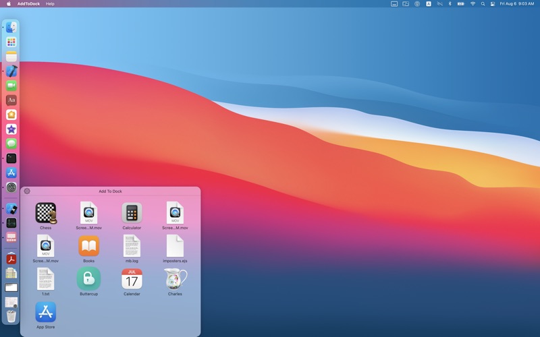Open App Store from the Dock
Image resolution: width=540 pixels, height=337 pixels.
[11, 173]
